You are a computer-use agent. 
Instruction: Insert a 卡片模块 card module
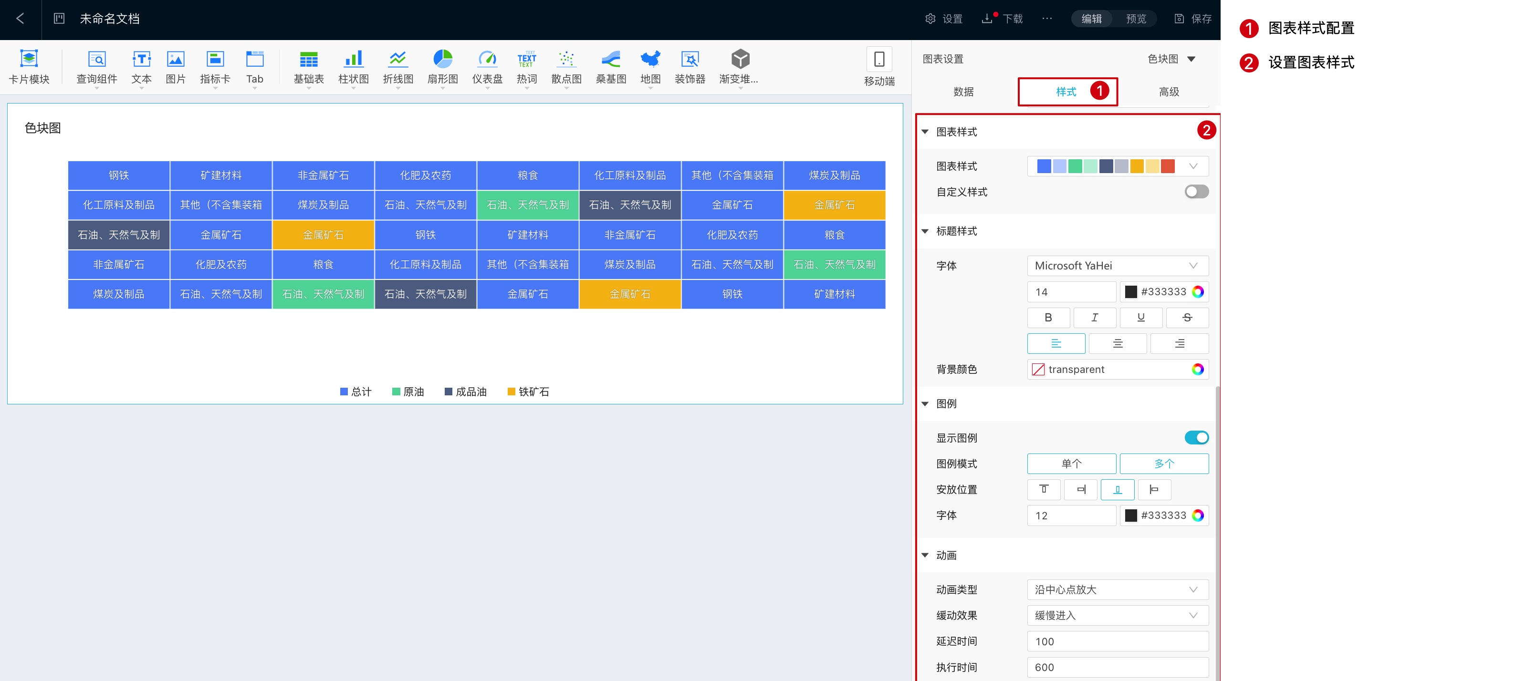click(29, 67)
